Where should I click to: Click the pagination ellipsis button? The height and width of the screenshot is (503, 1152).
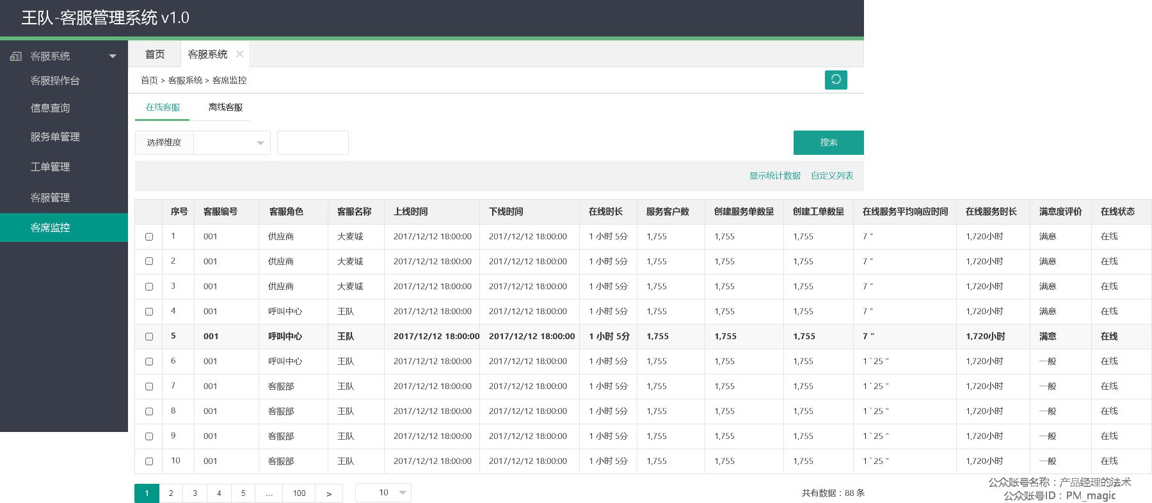(x=269, y=493)
